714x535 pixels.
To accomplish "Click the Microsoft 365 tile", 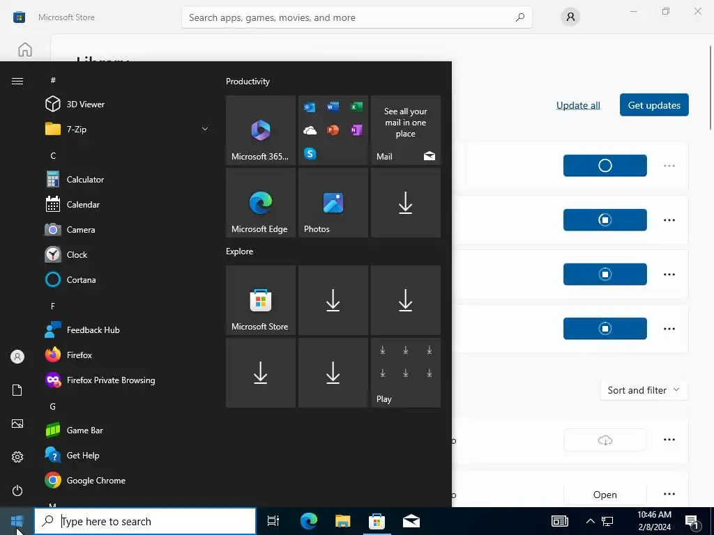I will coord(261,130).
